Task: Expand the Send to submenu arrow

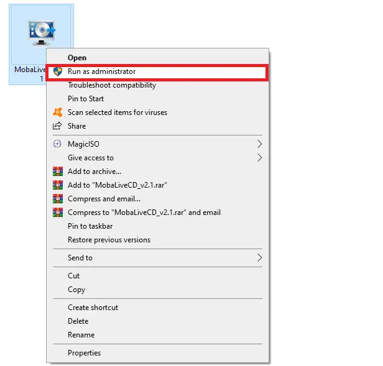Action: (x=259, y=258)
